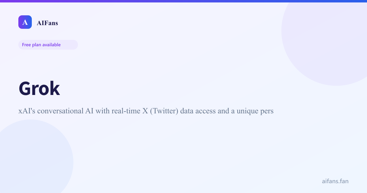The image size is (367, 193).
Task: Click the word 'xAI's' in the description
Action: click(27, 111)
